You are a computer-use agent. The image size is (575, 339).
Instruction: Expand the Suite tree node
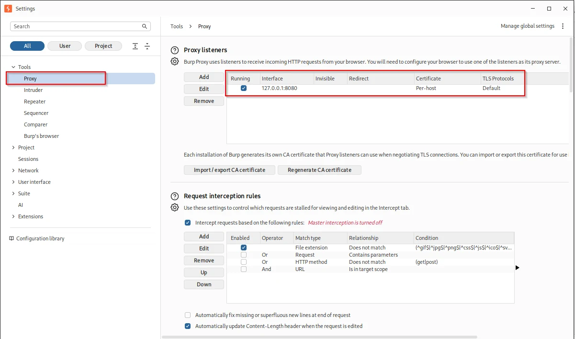coord(13,193)
